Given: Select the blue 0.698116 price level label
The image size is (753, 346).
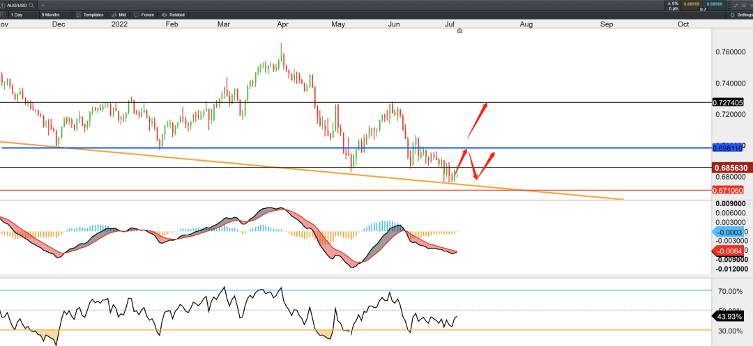Looking at the screenshot, I should tap(727, 148).
